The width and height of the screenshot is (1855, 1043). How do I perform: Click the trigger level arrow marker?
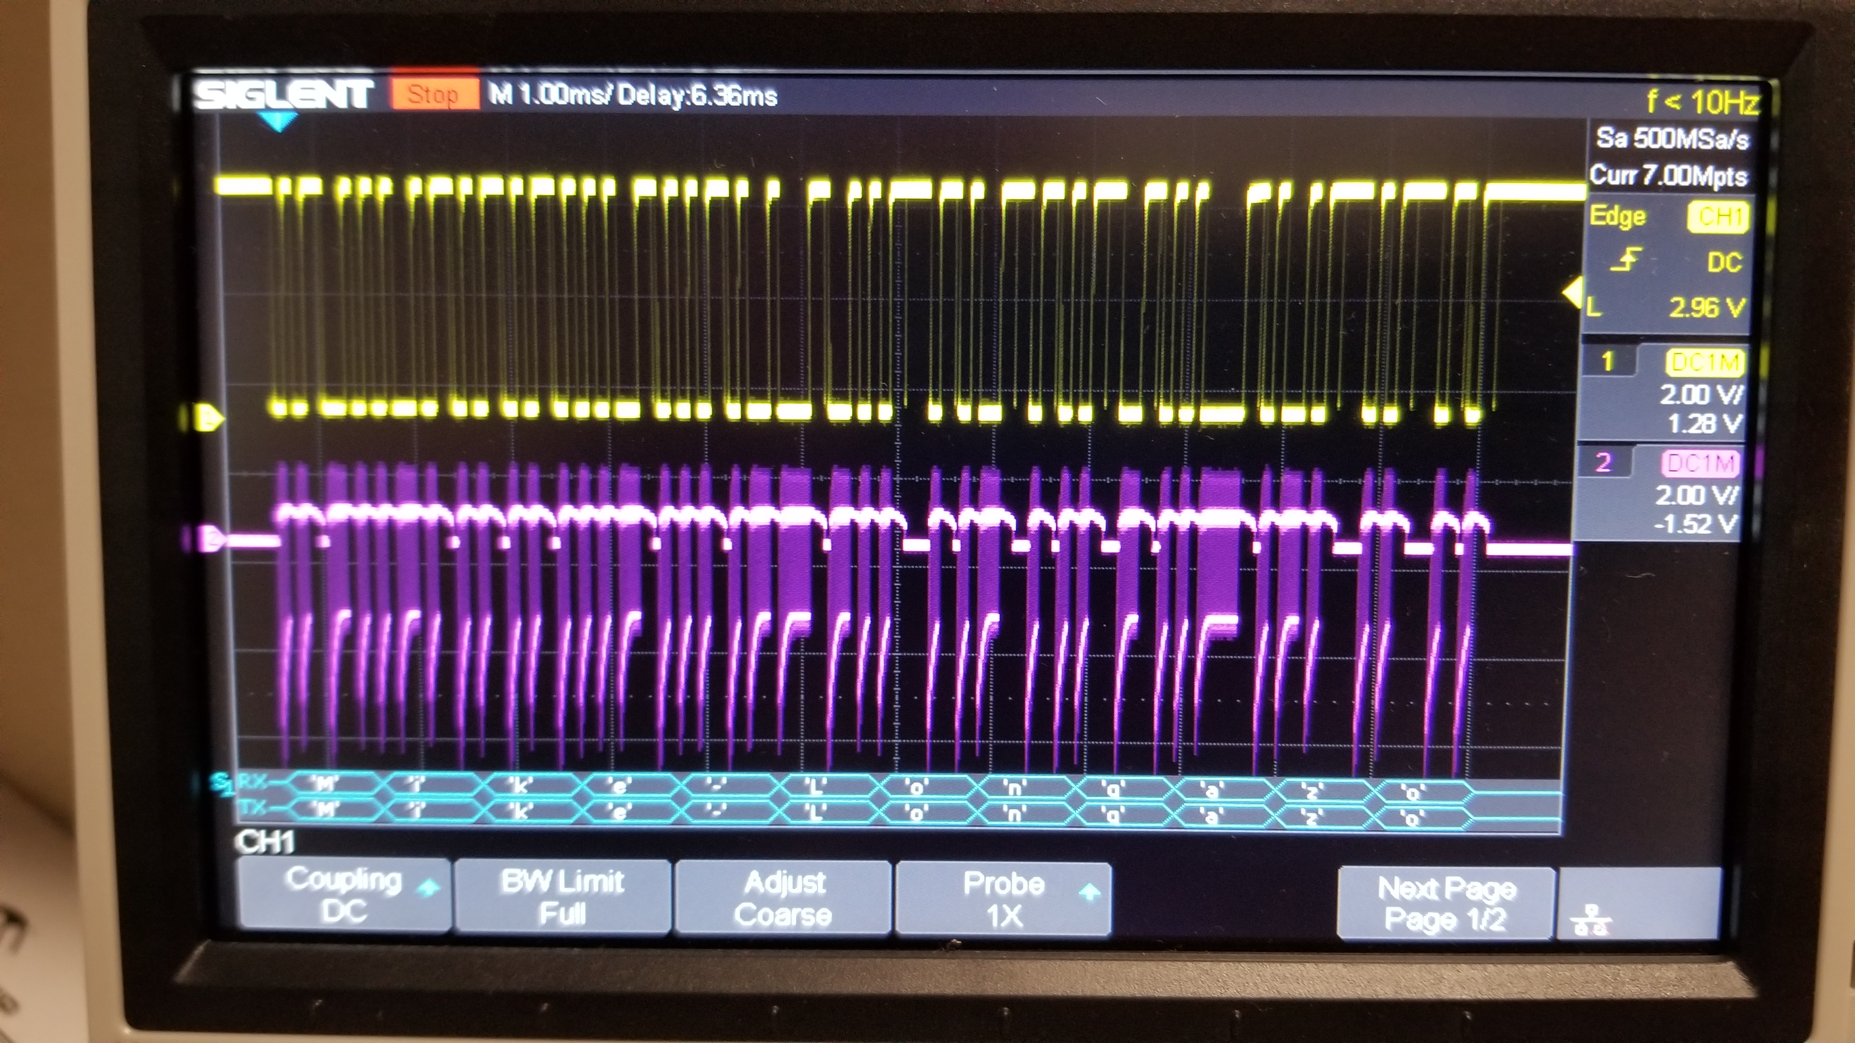[1573, 294]
